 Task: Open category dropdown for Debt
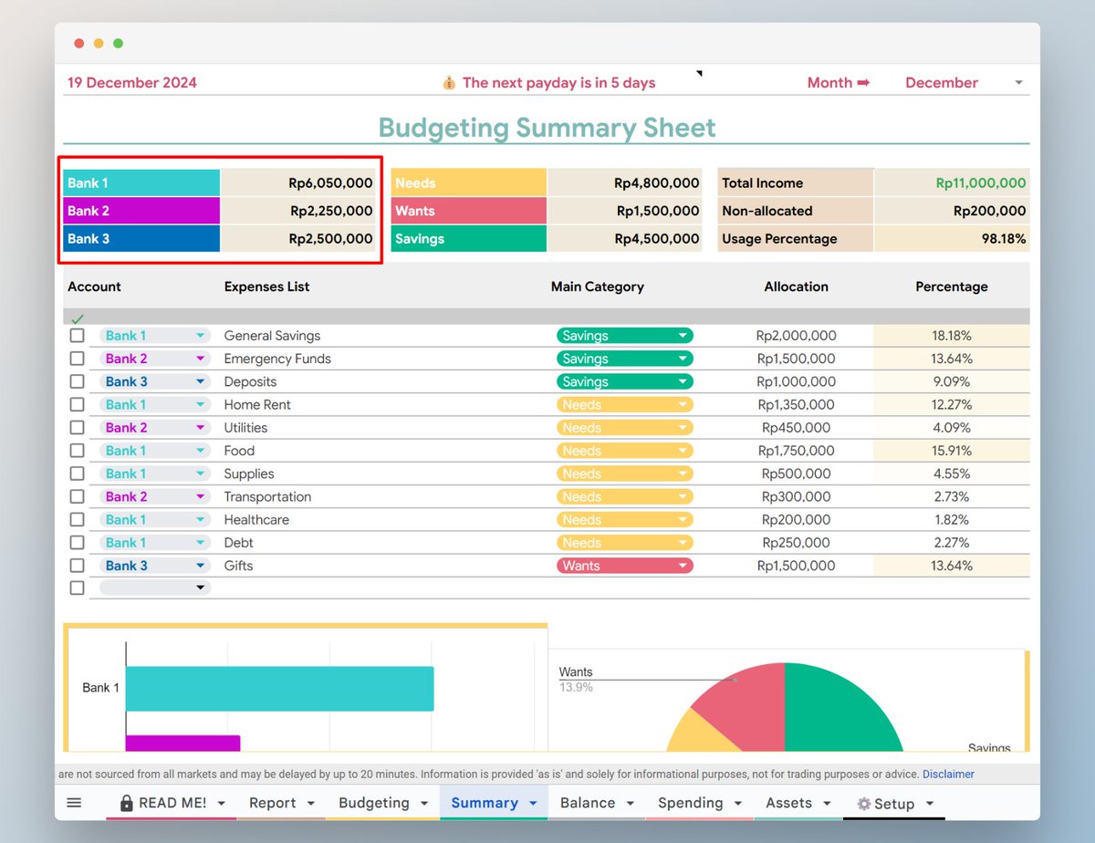click(x=682, y=543)
